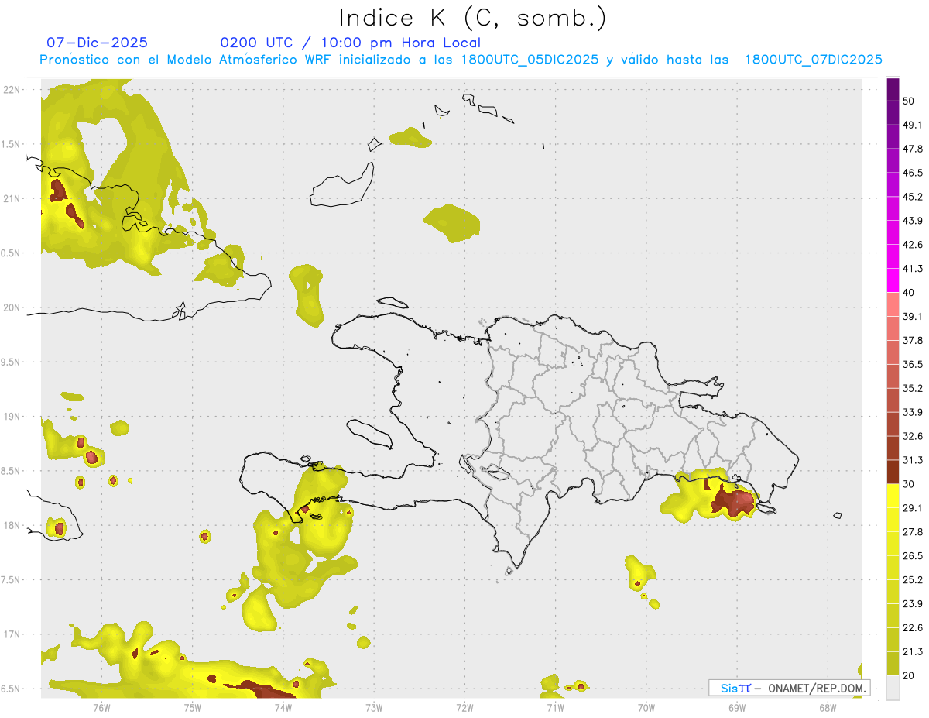Click the "46.5" value on the color scale

pyautogui.click(x=913, y=173)
